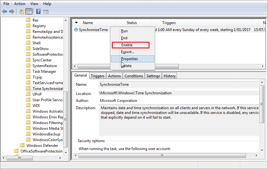Image resolution: width=268 pixels, height=169 pixels.
Task: Select the Task Manager folder in tree
Action: (44, 72)
